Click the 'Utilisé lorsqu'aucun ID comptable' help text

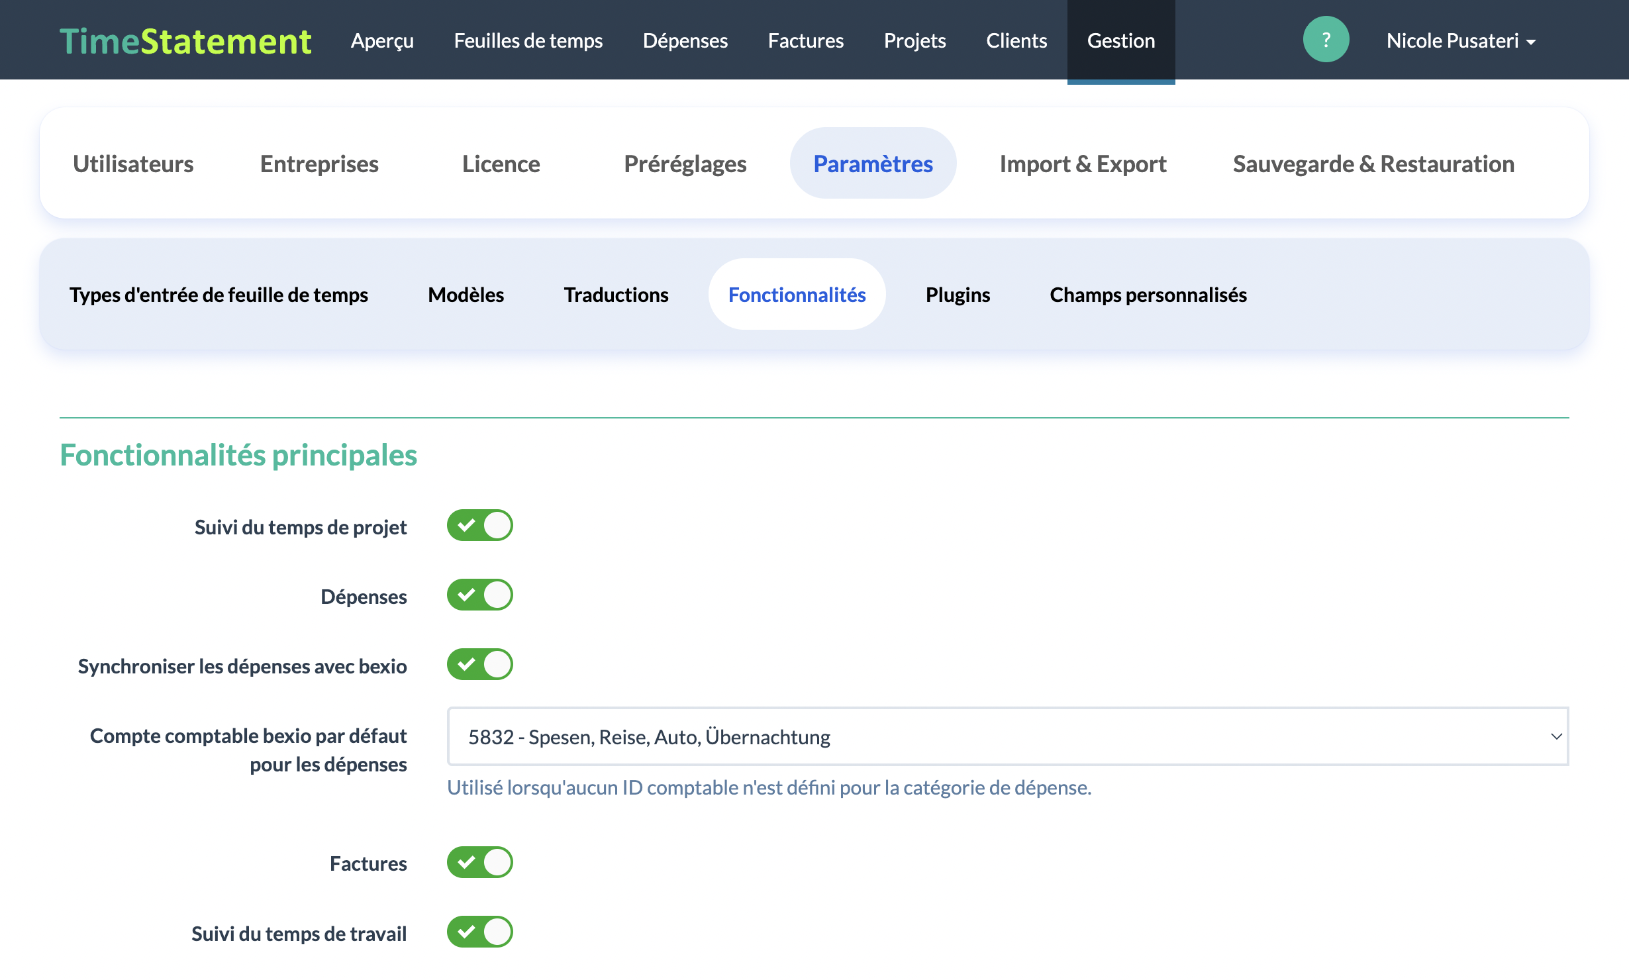click(769, 787)
